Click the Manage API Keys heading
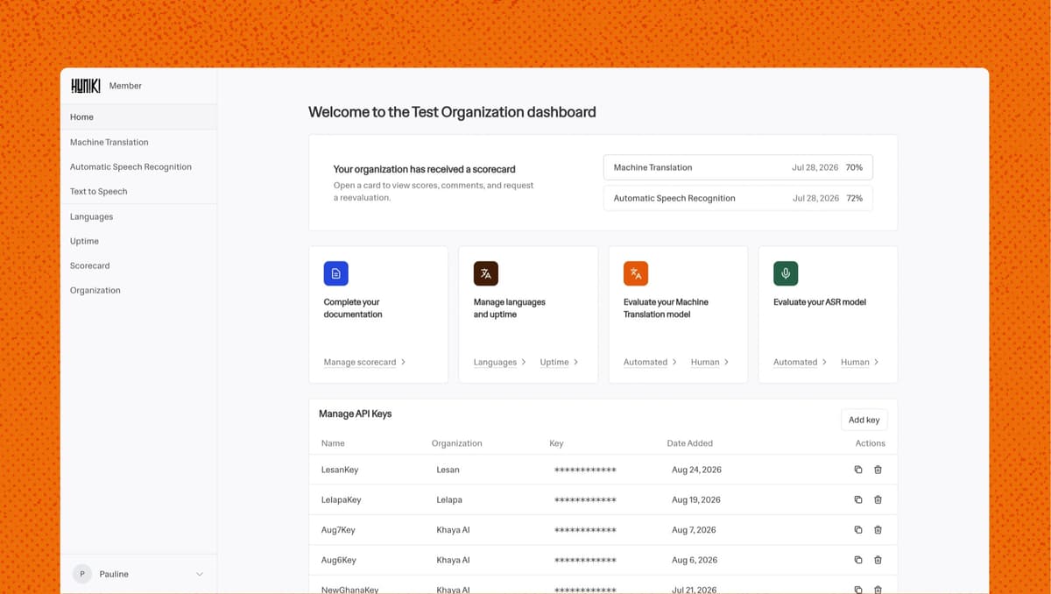Image resolution: width=1051 pixels, height=594 pixels. coord(356,414)
